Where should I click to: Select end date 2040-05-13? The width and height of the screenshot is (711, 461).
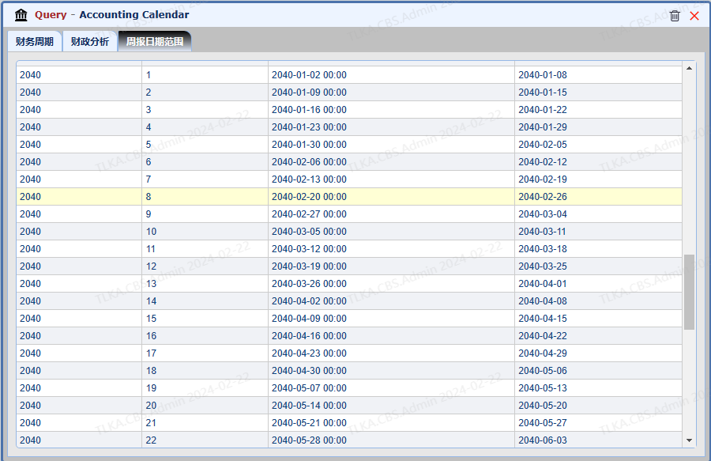coord(598,388)
